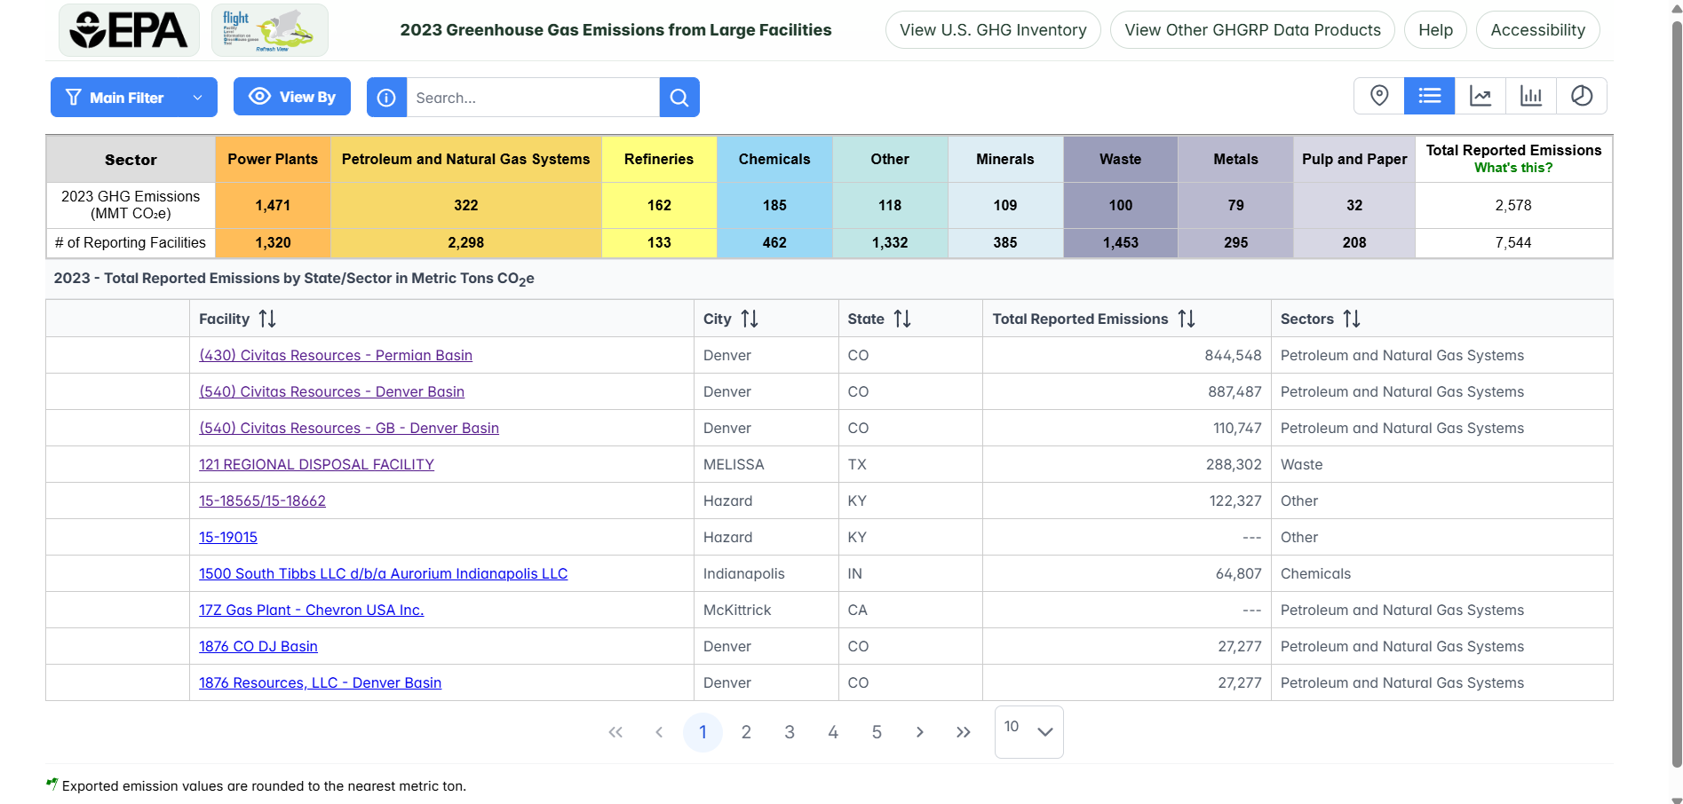This screenshot has width=1683, height=804.
Task: Go to page 3 of results
Action: click(x=789, y=732)
